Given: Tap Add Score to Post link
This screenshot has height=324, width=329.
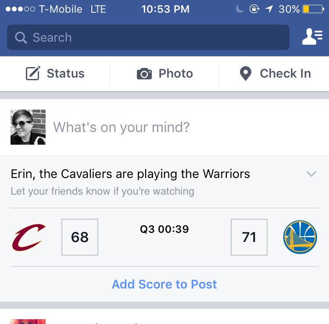Looking at the screenshot, I should [164, 284].
